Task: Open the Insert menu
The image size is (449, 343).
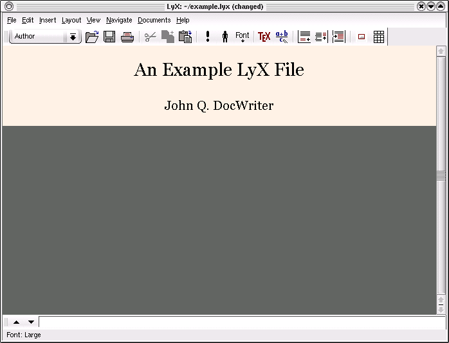Action: pyautogui.click(x=48, y=20)
